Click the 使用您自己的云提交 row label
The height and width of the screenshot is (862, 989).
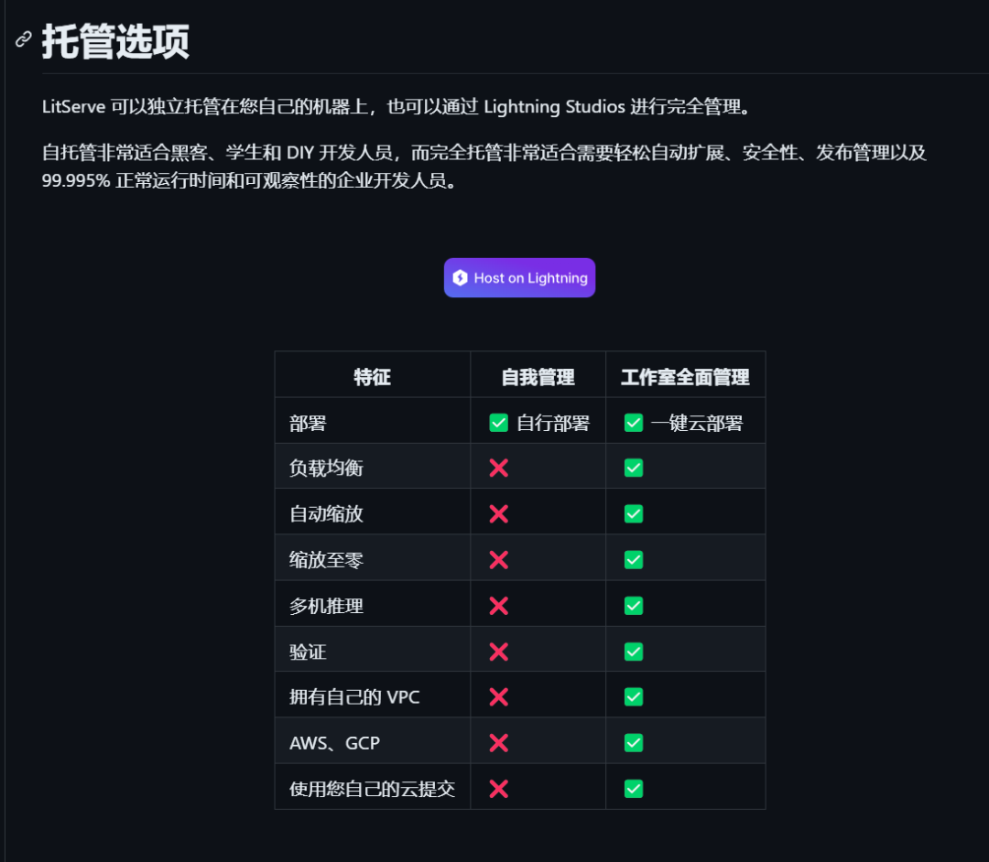tap(372, 789)
